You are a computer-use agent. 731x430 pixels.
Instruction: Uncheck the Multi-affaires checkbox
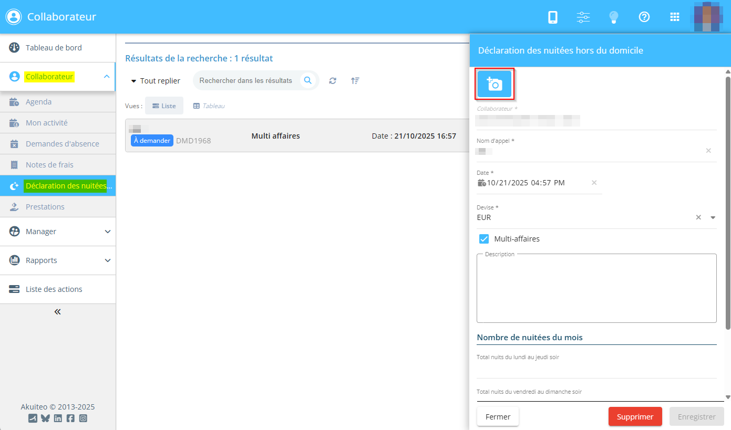point(484,239)
